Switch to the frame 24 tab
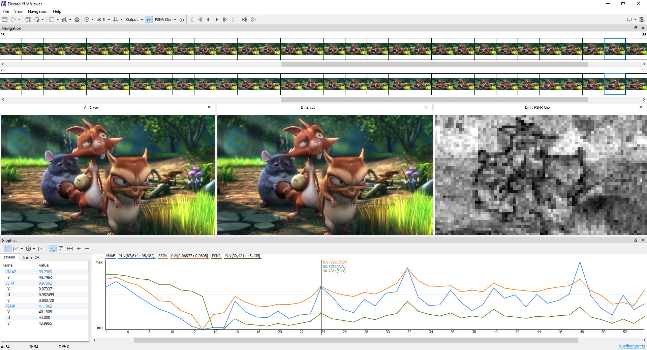647x350 pixels. [x=31, y=257]
